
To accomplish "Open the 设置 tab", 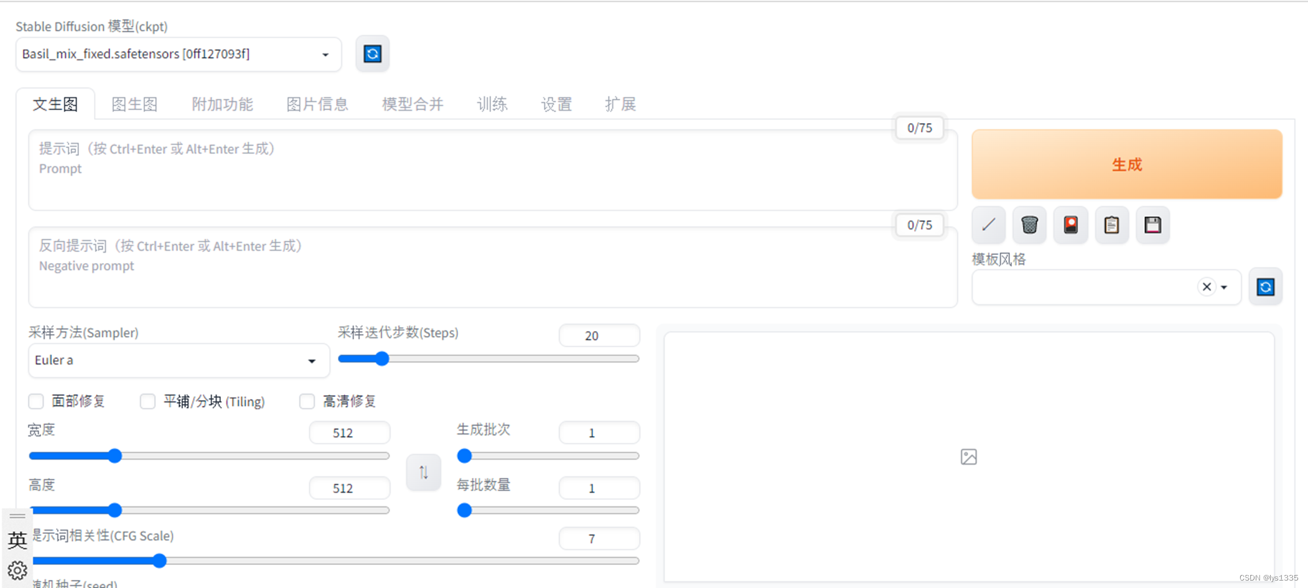I will [x=556, y=104].
